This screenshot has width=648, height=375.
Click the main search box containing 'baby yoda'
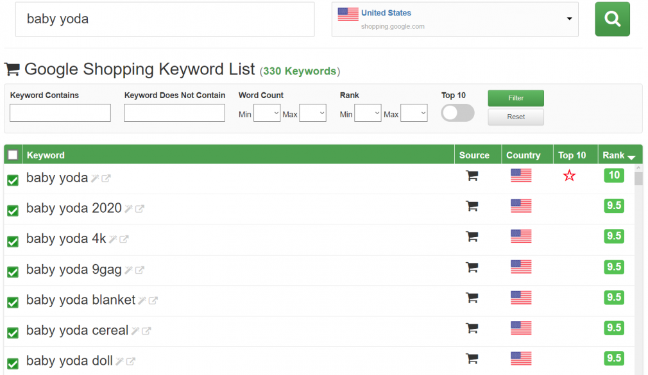pyautogui.click(x=165, y=19)
